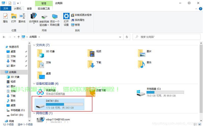Select pinned 文档 under 快速访问

(13, 56)
